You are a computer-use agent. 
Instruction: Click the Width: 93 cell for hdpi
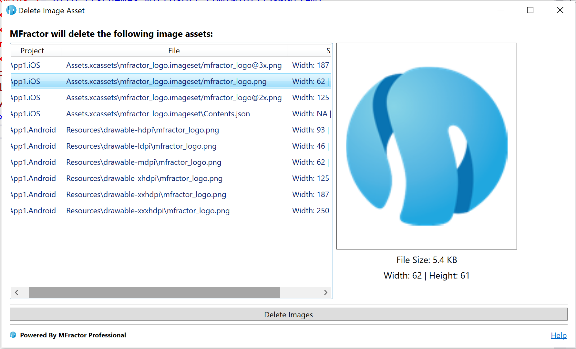click(x=311, y=130)
